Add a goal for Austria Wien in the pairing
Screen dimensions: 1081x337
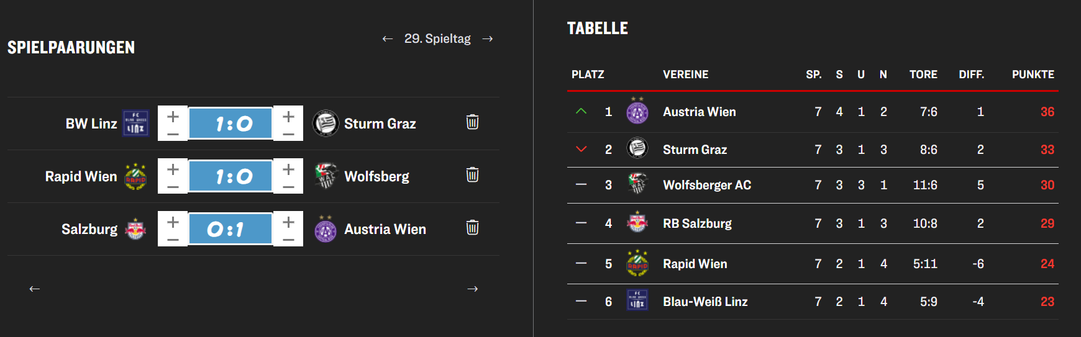click(288, 221)
